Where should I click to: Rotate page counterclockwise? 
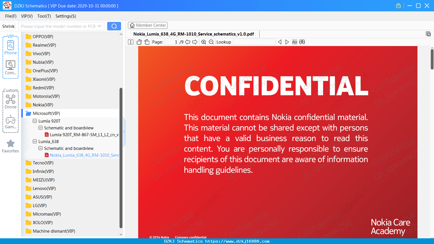[139, 42]
